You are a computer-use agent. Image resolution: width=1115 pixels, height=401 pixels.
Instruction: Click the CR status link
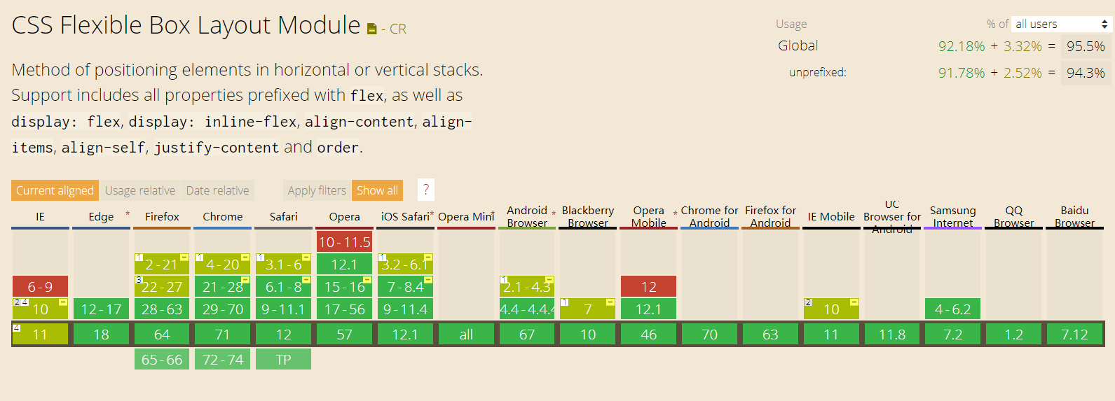pos(397,29)
